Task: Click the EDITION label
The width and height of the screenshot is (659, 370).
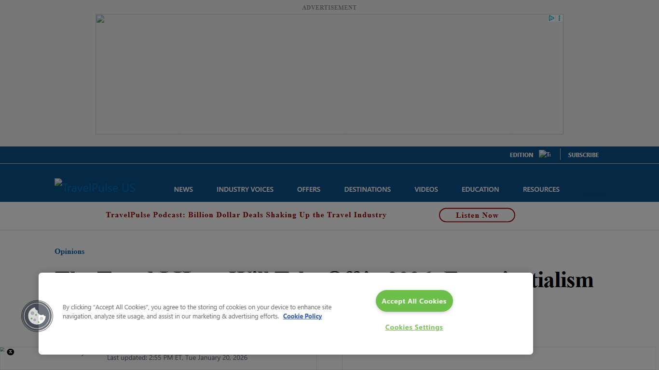Action: (x=522, y=155)
